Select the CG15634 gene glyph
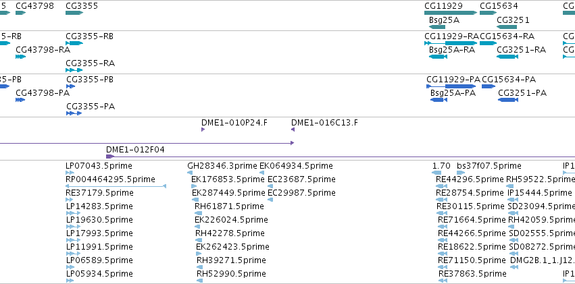 coord(488,13)
